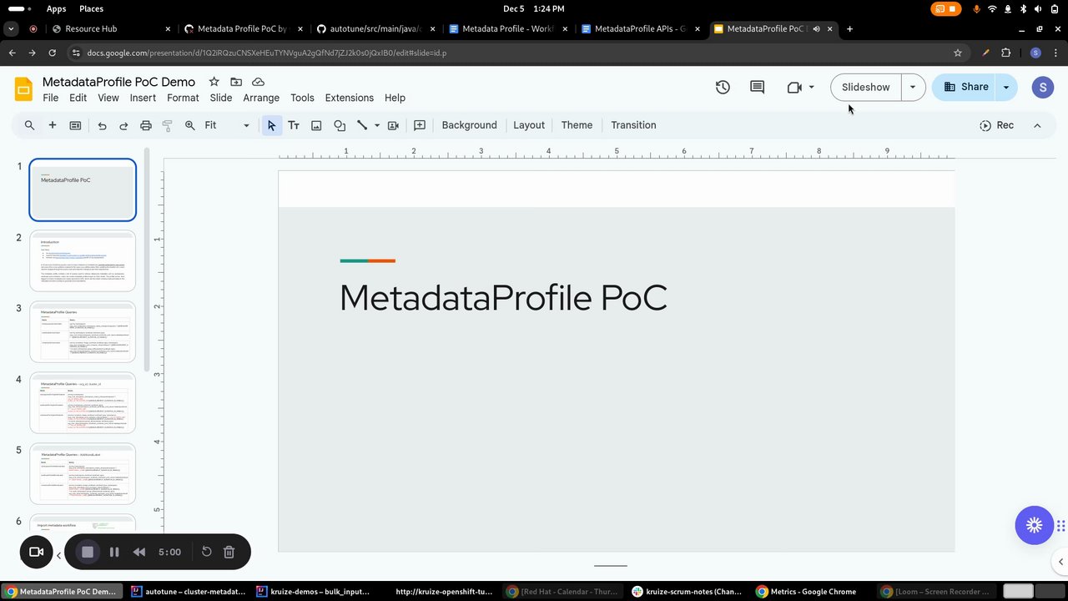Choose the Shape tool icon
Image resolution: width=1068 pixels, height=601 pixels.
[x=340, y=125]
